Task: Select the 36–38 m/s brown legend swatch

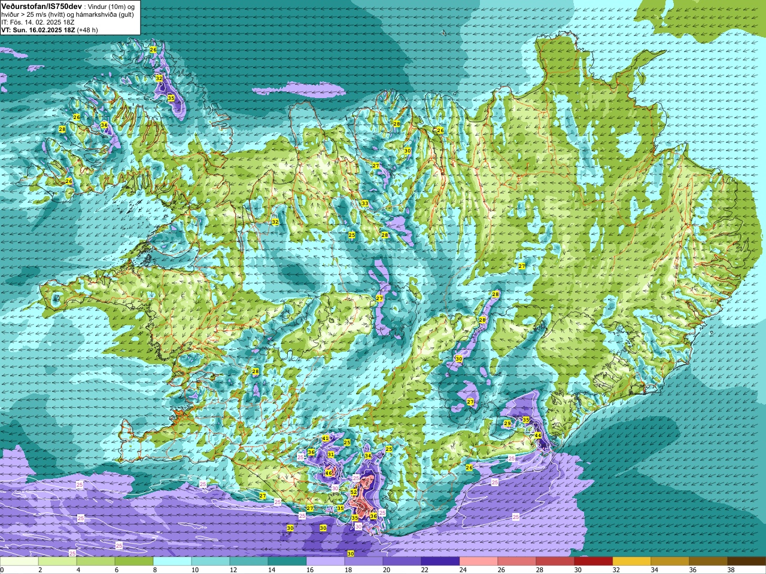Action: click(709, 561)
